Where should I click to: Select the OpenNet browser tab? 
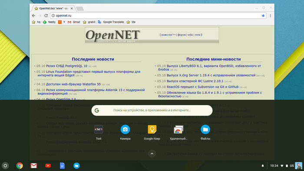(53, 9)
